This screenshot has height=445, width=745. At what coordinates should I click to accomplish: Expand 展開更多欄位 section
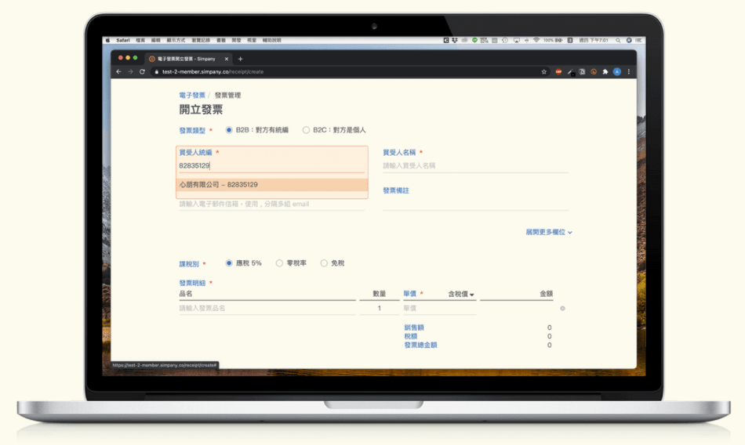548,232
